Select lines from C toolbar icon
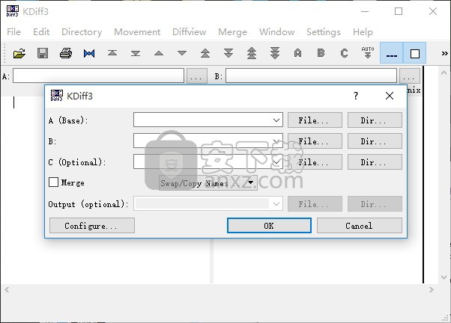The height and width of the screenshot is (323, 451). 344,53
